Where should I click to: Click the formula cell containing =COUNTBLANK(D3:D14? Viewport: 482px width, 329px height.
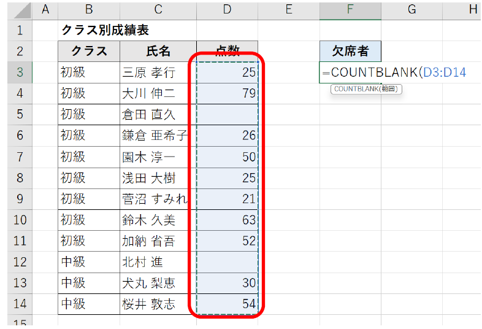(x=350, y=72)
